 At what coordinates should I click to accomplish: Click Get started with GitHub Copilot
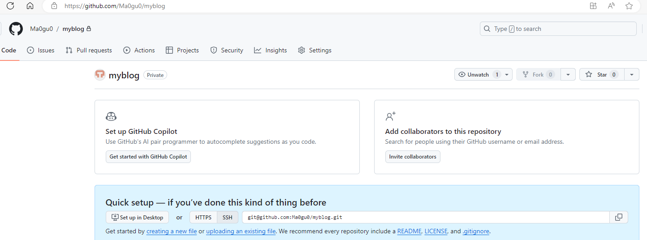pos(148,157)
